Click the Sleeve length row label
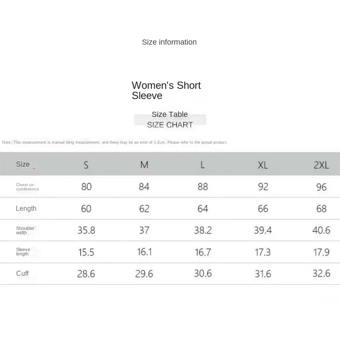 point(23,252)
